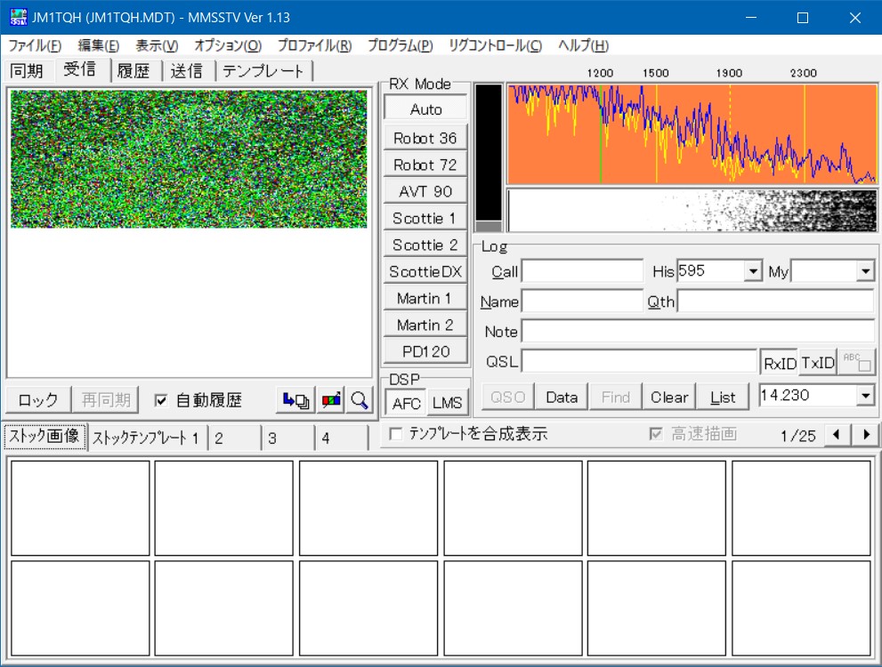Screen dimensions: 882x667
Task: Click the Clear log button
Action: (x=669, y=398)
